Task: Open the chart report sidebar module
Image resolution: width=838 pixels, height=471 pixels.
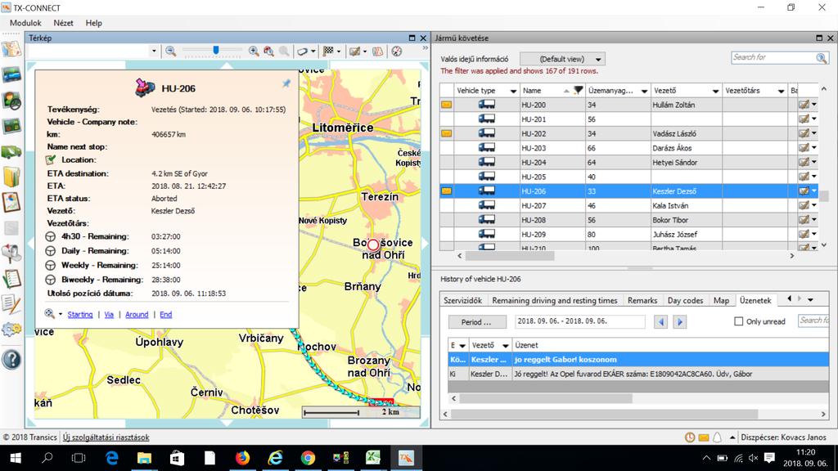Action: pos(11,203)
